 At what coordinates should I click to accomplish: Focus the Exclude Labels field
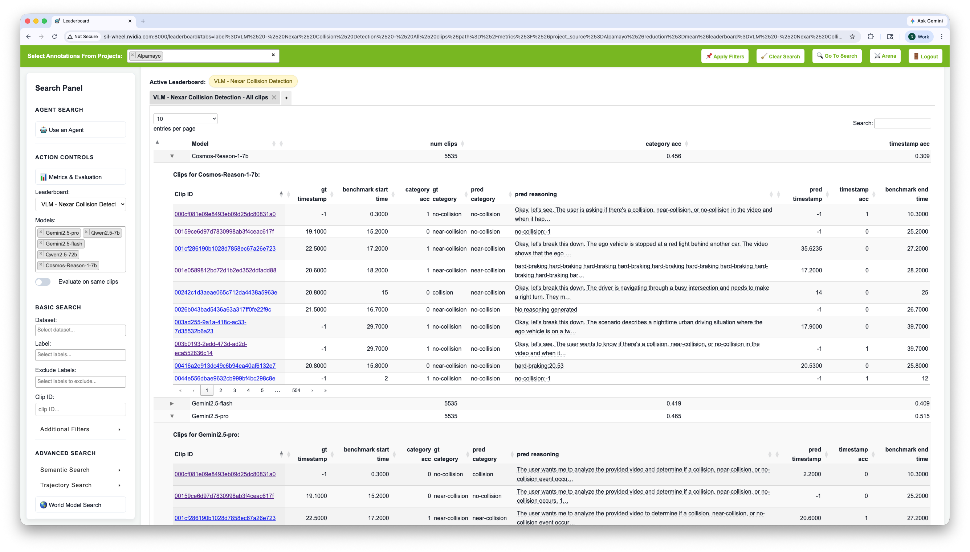pos(81,382)
